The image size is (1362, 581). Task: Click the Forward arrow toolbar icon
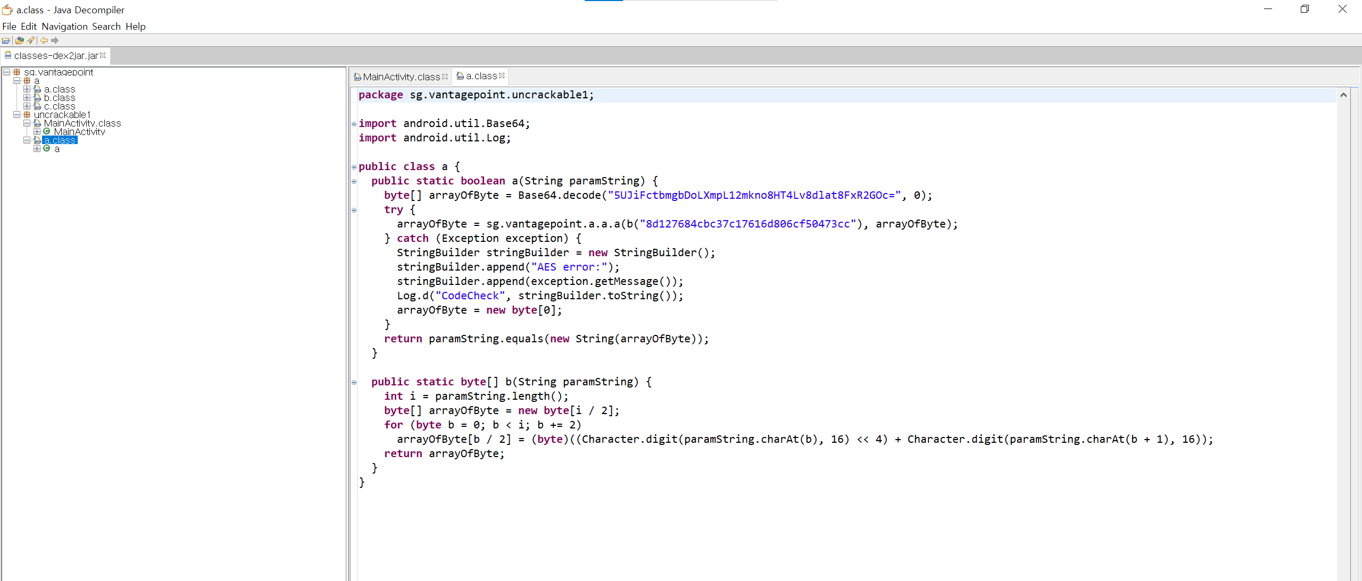55,40
